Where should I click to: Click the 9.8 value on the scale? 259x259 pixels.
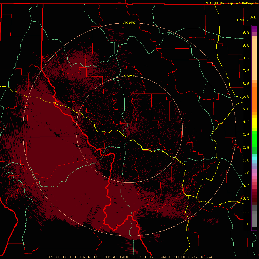point(246,32)
